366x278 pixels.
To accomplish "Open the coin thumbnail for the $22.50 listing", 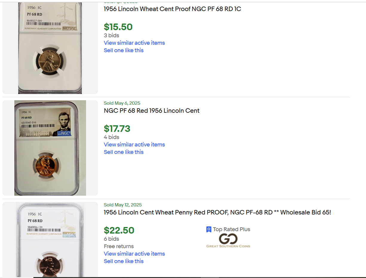I will click(x=50, y=240).
